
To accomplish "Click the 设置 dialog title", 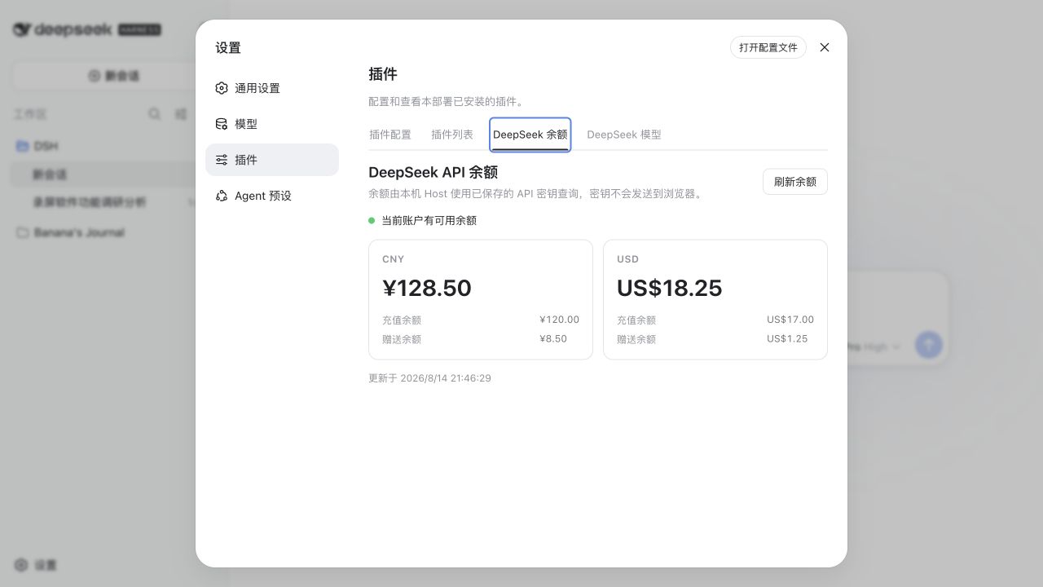I will click(x=228, y=48).
